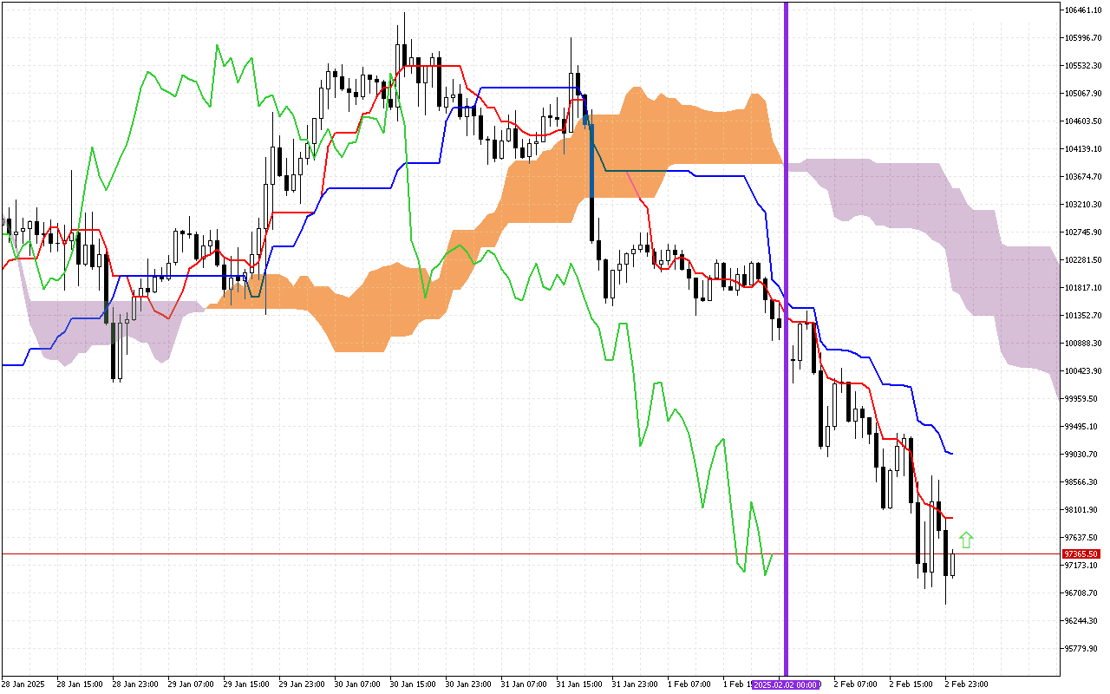Pick the 101817.10 price scale value
Screen dimensions: 1110x694
pos(1083,288)
